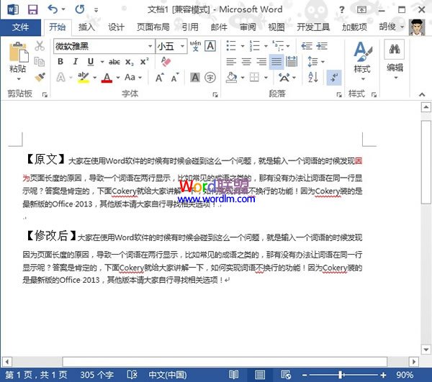Toggle Bold formatting
432x382 pixels.
tap(60, 62)
